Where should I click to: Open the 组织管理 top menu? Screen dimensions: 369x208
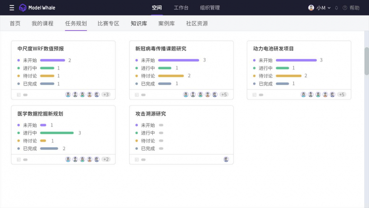[x=210, y=8]
